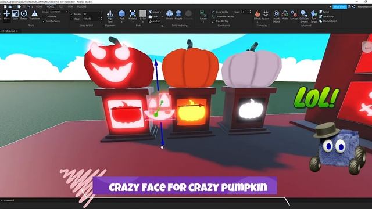Expand the Parts section dialog launcher
Image resolution: width=372 pixels, height=209 pixels.
pyautogui.click(x=163, y=26)
